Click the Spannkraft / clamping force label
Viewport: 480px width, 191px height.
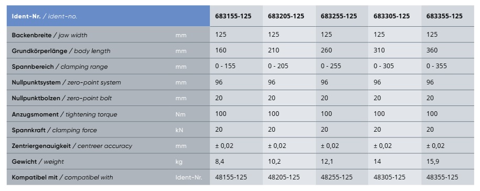[54, 130]
